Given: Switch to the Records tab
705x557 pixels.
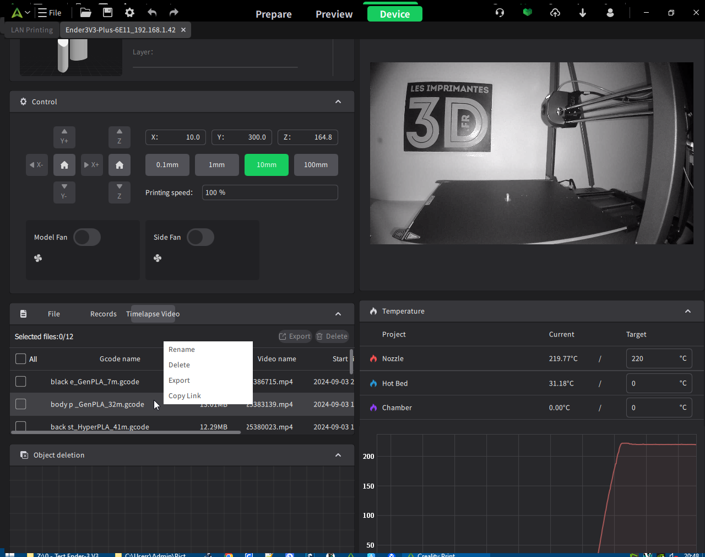Looking at the screenshot, I should pyautogui.click(x=104, y=314).
